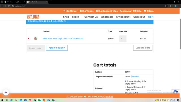Show hidden system tray icons
Viewport: 181px width, 102px height.
click(x=154, y=100)
